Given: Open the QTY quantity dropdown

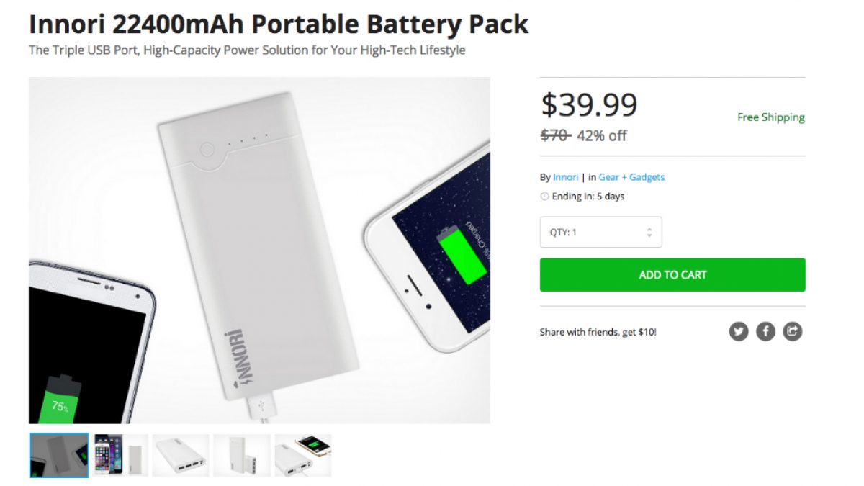Looking at the screenshot, I should 600,233.
